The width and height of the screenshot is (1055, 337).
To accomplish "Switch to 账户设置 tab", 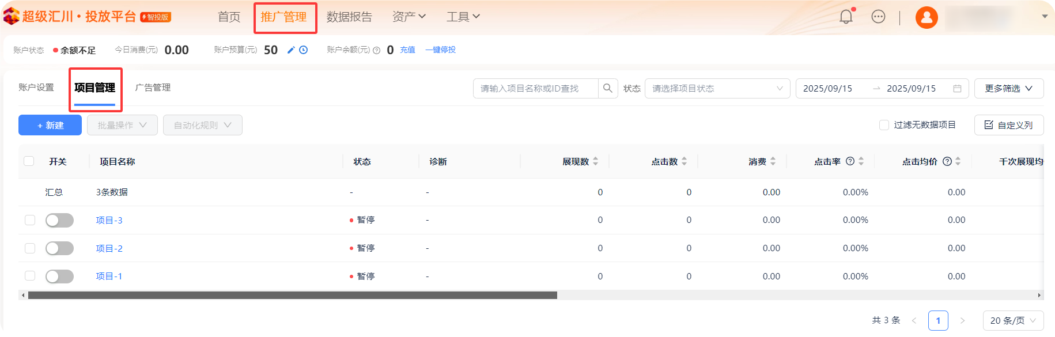I will (x=36, y=88).
